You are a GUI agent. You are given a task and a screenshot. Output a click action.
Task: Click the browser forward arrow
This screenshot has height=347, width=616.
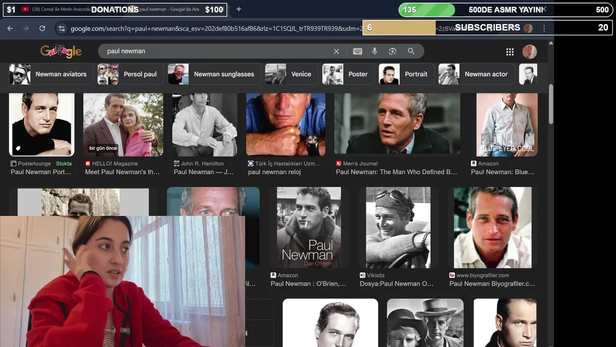coord(26,28)
